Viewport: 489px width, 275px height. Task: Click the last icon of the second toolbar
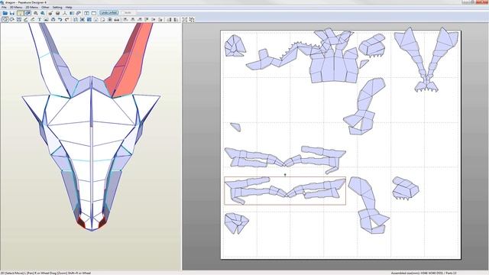(x=192, y=19)
